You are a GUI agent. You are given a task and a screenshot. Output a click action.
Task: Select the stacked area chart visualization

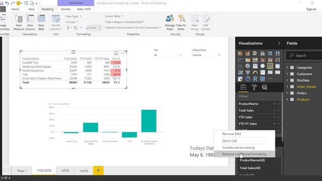coord(255,60)
